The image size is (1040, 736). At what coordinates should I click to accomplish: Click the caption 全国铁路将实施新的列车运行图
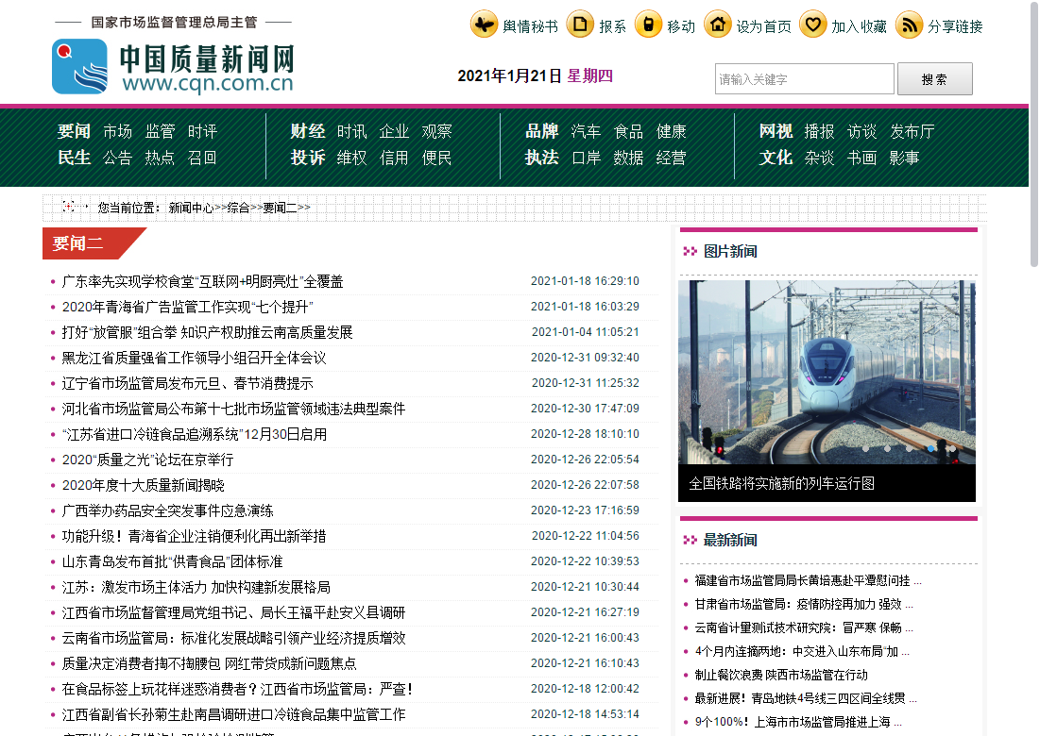click(x=781, y=484)
